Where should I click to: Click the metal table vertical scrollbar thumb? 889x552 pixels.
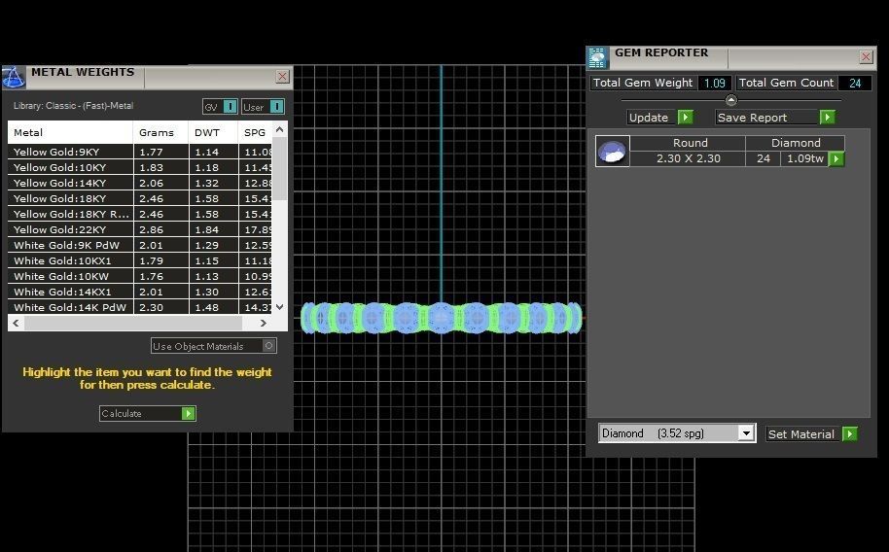click(279, 168)
